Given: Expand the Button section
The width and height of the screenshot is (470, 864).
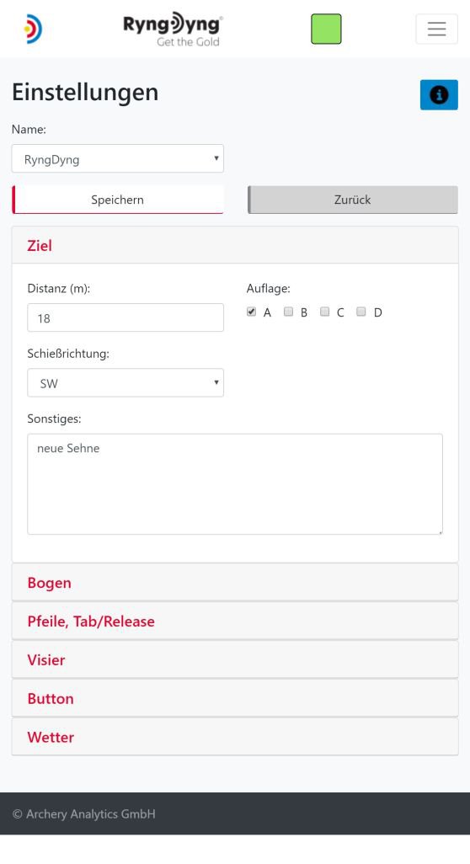Looking at the screenshot, I should [x=235, y=698].
